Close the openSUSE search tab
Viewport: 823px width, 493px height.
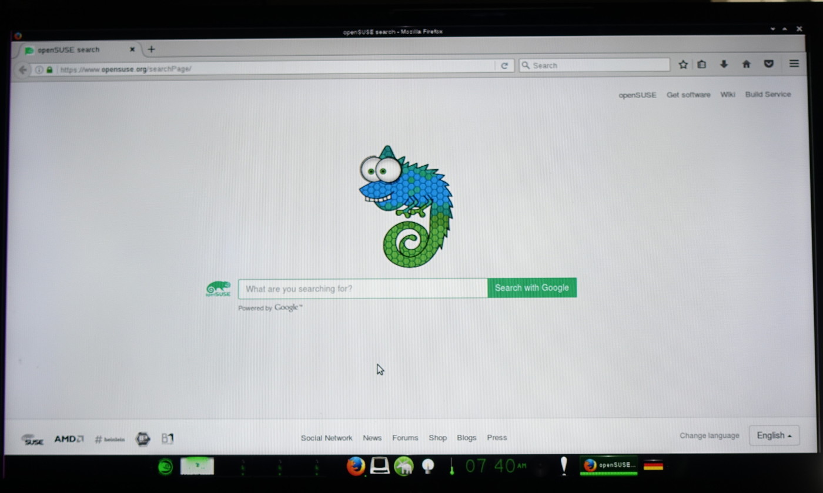click(x=132, y=49)
